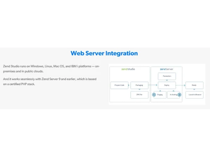Screen dimensions: 210x157
Task: Select the Prepare Code box in the diagram
Action: point(119,85)
